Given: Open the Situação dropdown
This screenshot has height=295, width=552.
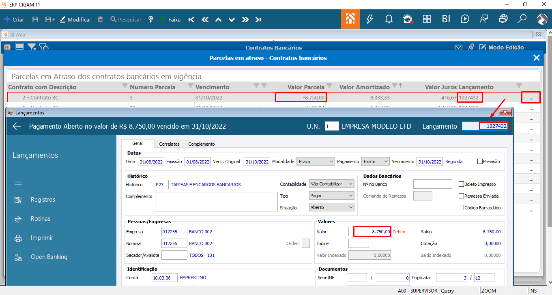Looking at the screenshot, I should coord(332,207).
